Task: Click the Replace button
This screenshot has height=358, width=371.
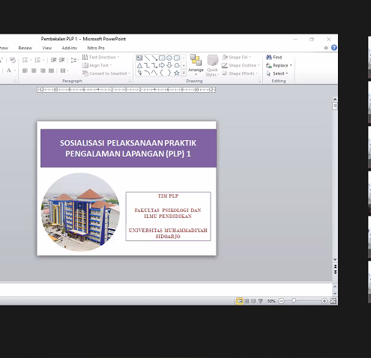Action: [x=279, y=65]
